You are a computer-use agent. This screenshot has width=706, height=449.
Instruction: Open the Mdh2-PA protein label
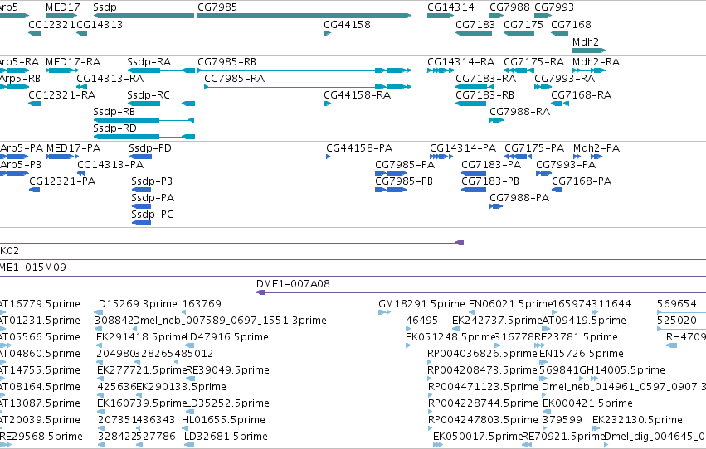point(596,147)
